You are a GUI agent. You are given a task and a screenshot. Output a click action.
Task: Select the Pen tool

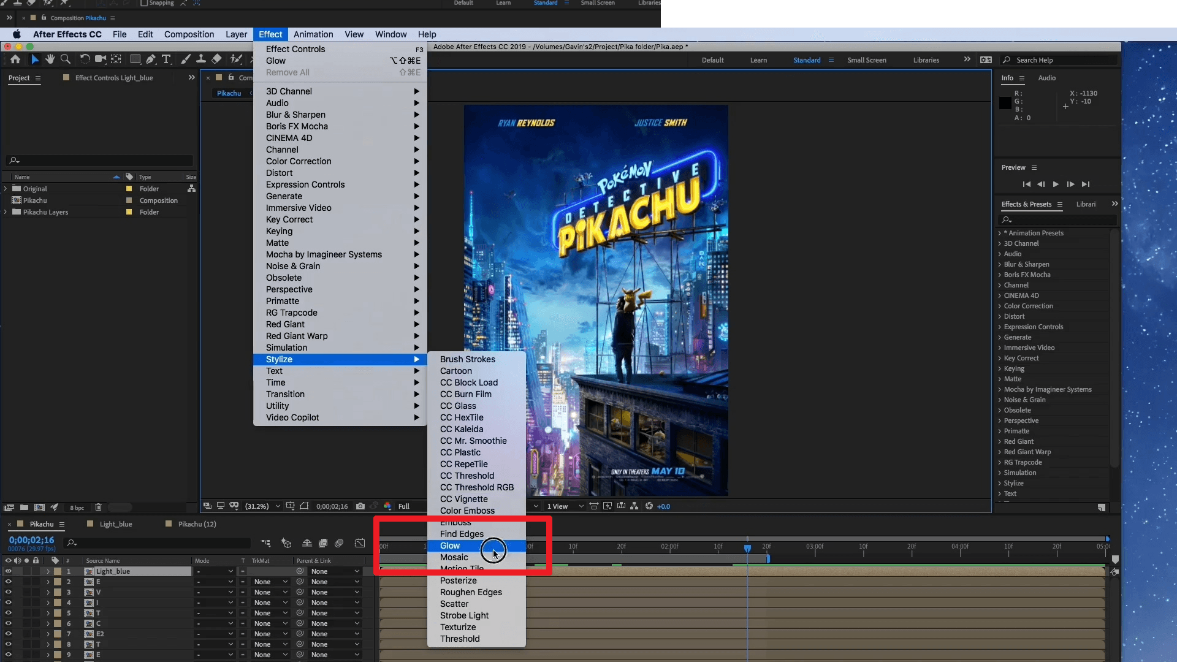[x=151, y=59]
